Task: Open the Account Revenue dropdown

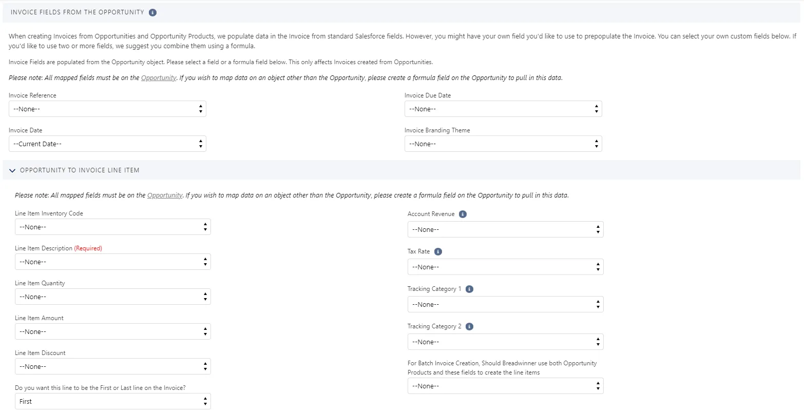Action: [x=506, y=229]
